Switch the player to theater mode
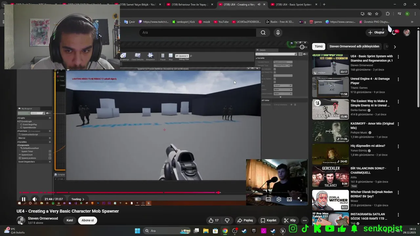420x236 pixels. click(289, 199)
